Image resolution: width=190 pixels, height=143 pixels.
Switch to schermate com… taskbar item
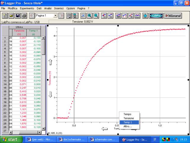[x=103, y=139]
